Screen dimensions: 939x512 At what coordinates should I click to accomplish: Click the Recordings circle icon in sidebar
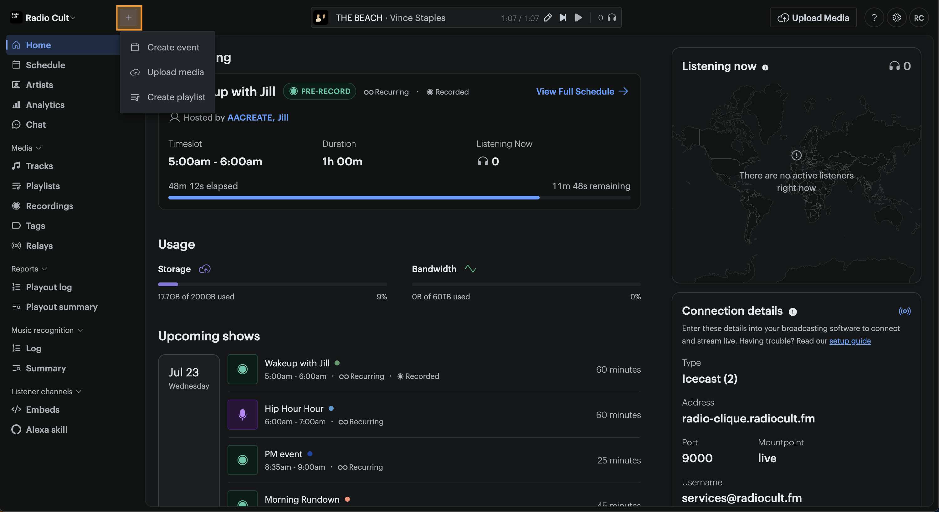[16, 206]
